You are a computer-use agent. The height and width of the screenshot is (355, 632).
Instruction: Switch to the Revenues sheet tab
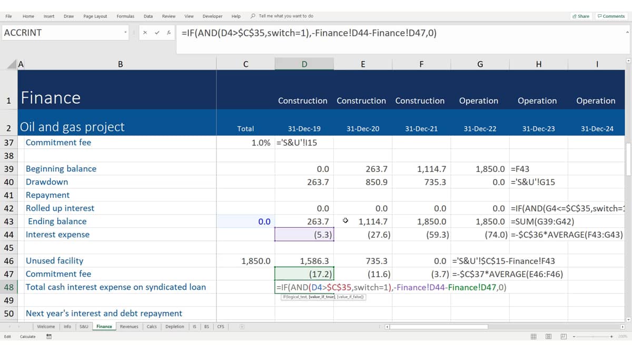pyautogui.click(x=129, y=327)
